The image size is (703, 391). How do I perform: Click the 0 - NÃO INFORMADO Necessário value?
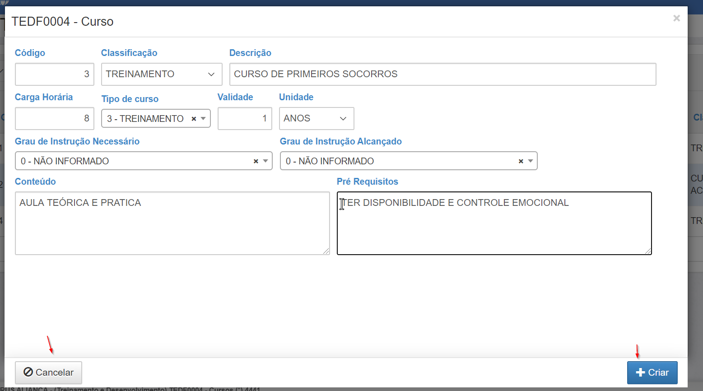pos(65,161)
